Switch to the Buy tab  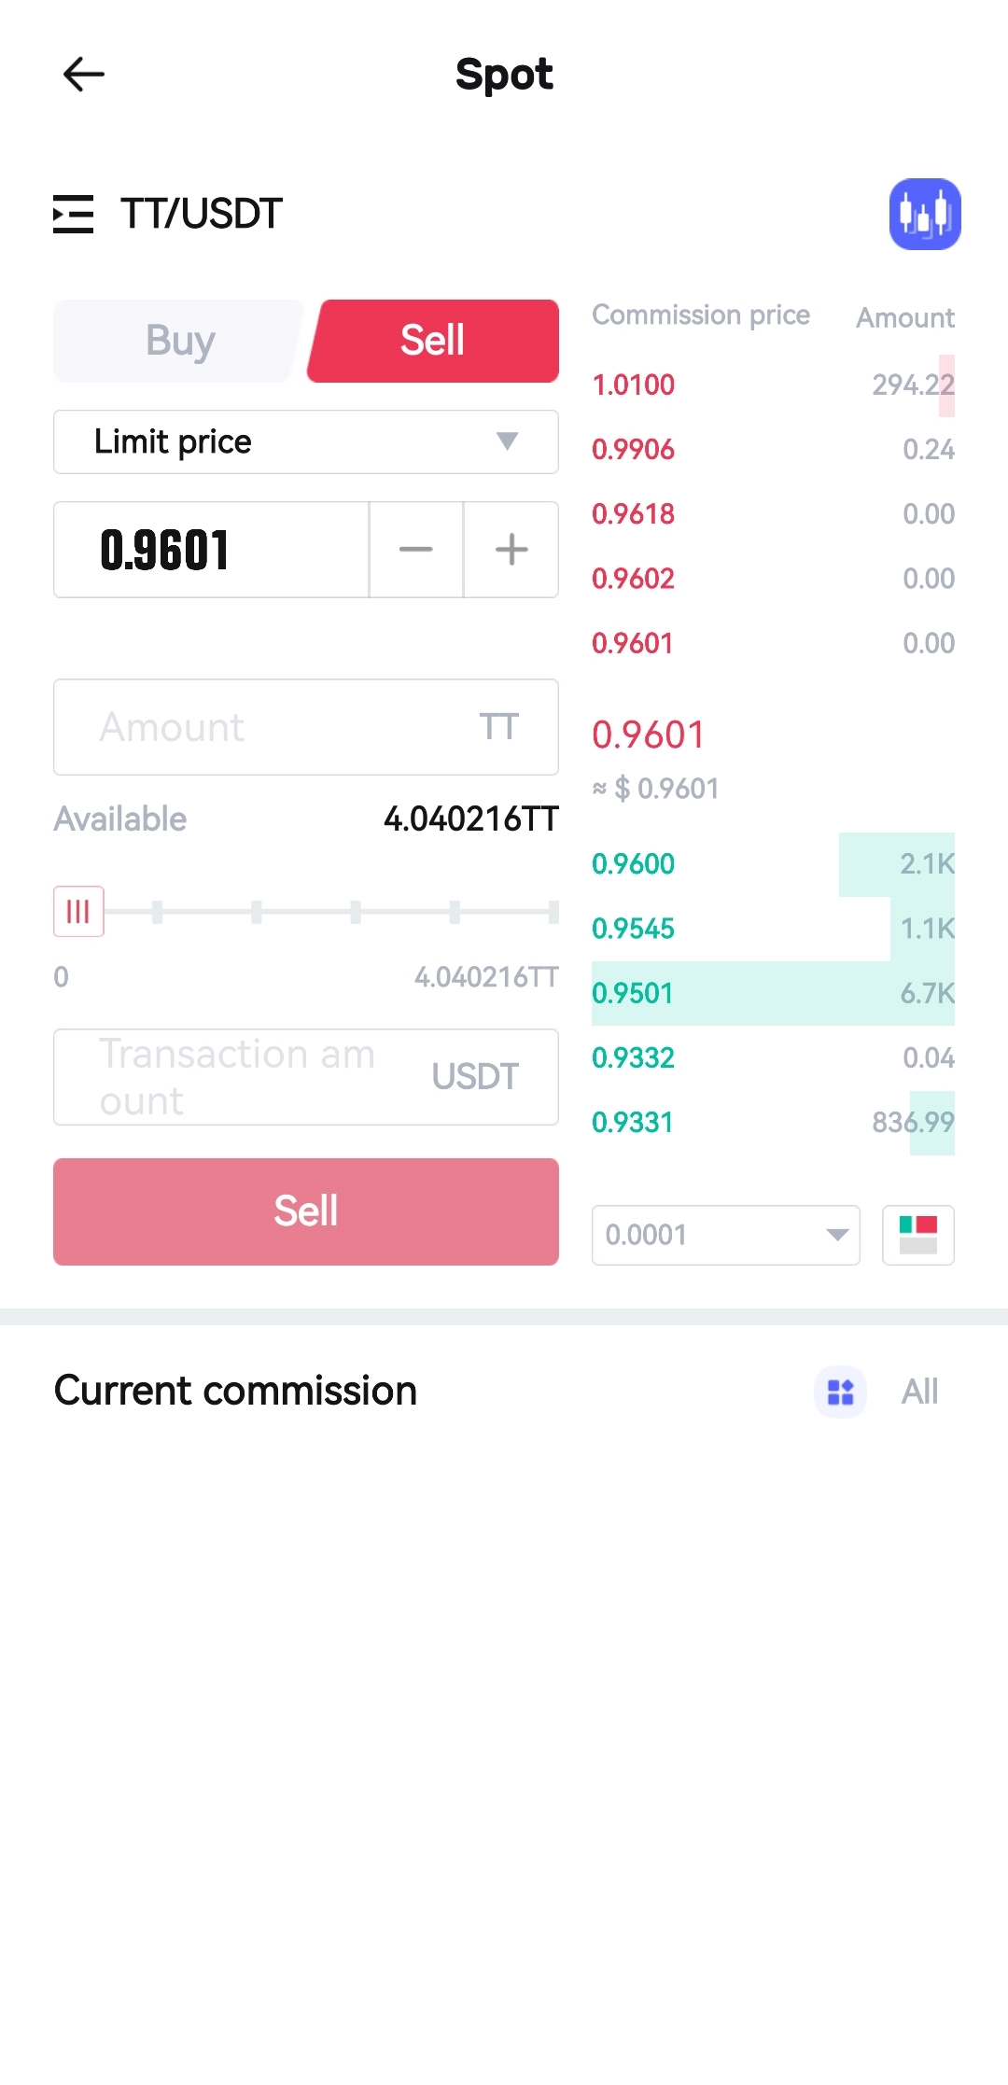[x=180, y=341]
